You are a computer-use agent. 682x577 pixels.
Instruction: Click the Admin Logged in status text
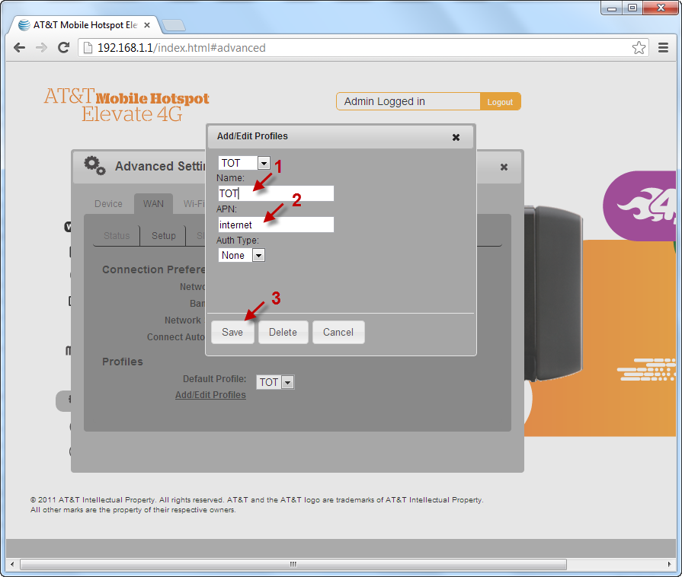point(385,101)
